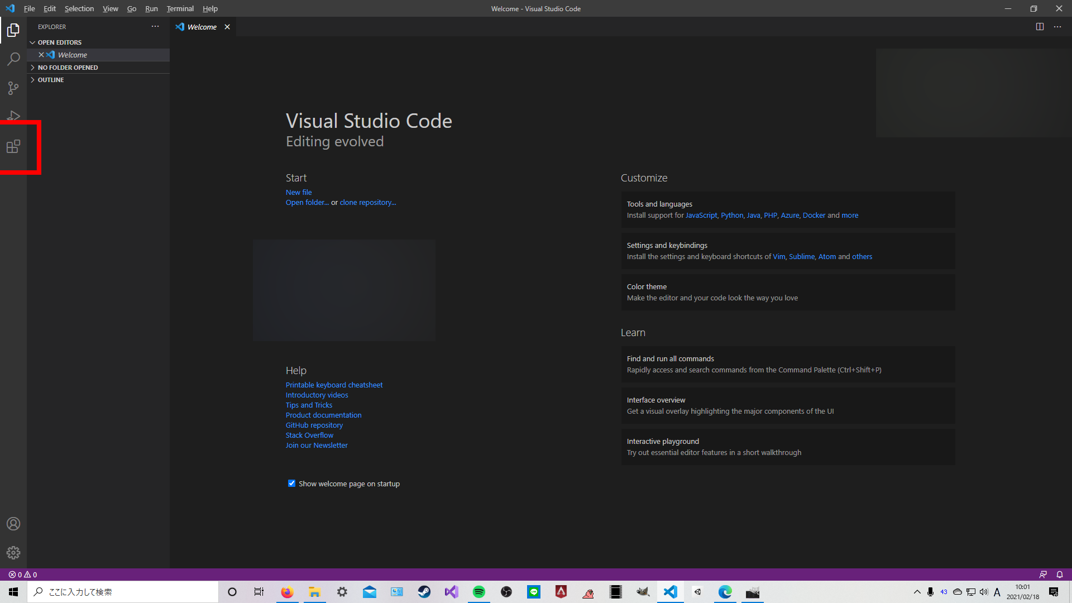
Task: Click the New file link
Action: pyautogui.click(x=299, y=192)
